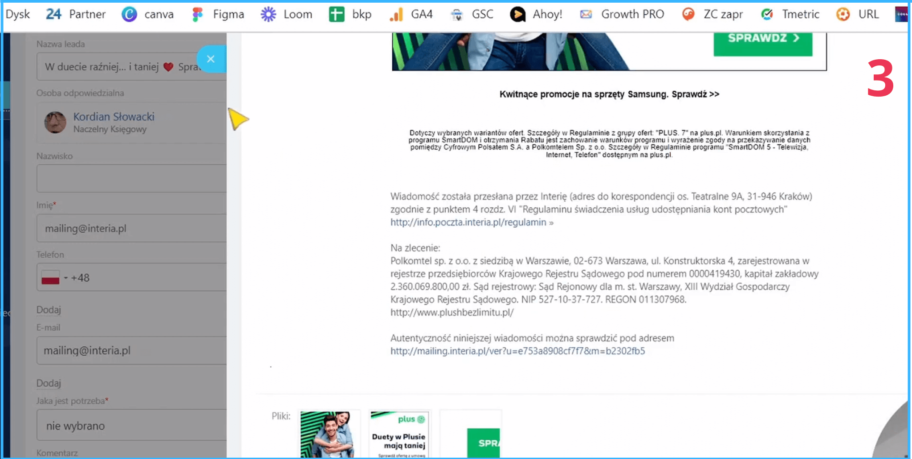Close the lead side panel with X
Screen dimensions: 912x459
[x=211, y=59]
